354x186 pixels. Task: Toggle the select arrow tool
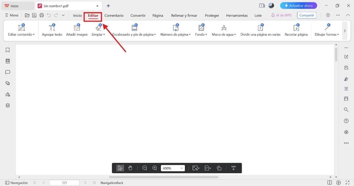coord(120,168)
